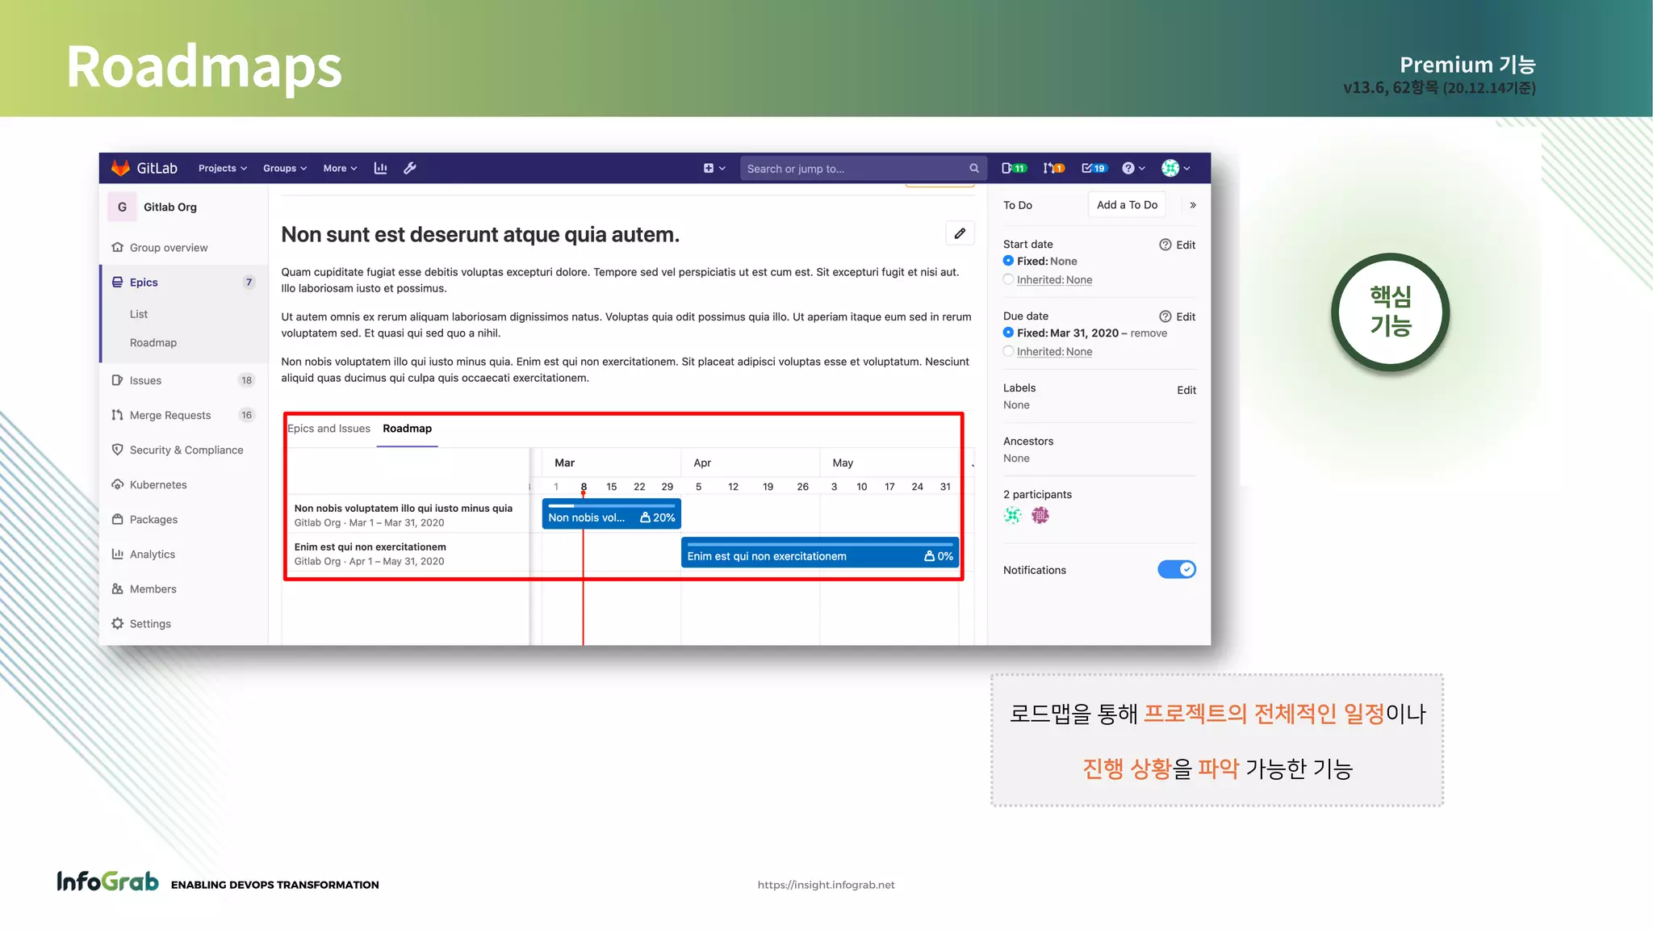The width and height of the screenshot is (1653, 930).
Task: Select Due date Inherited radio button
Action: pos(1008,351)
